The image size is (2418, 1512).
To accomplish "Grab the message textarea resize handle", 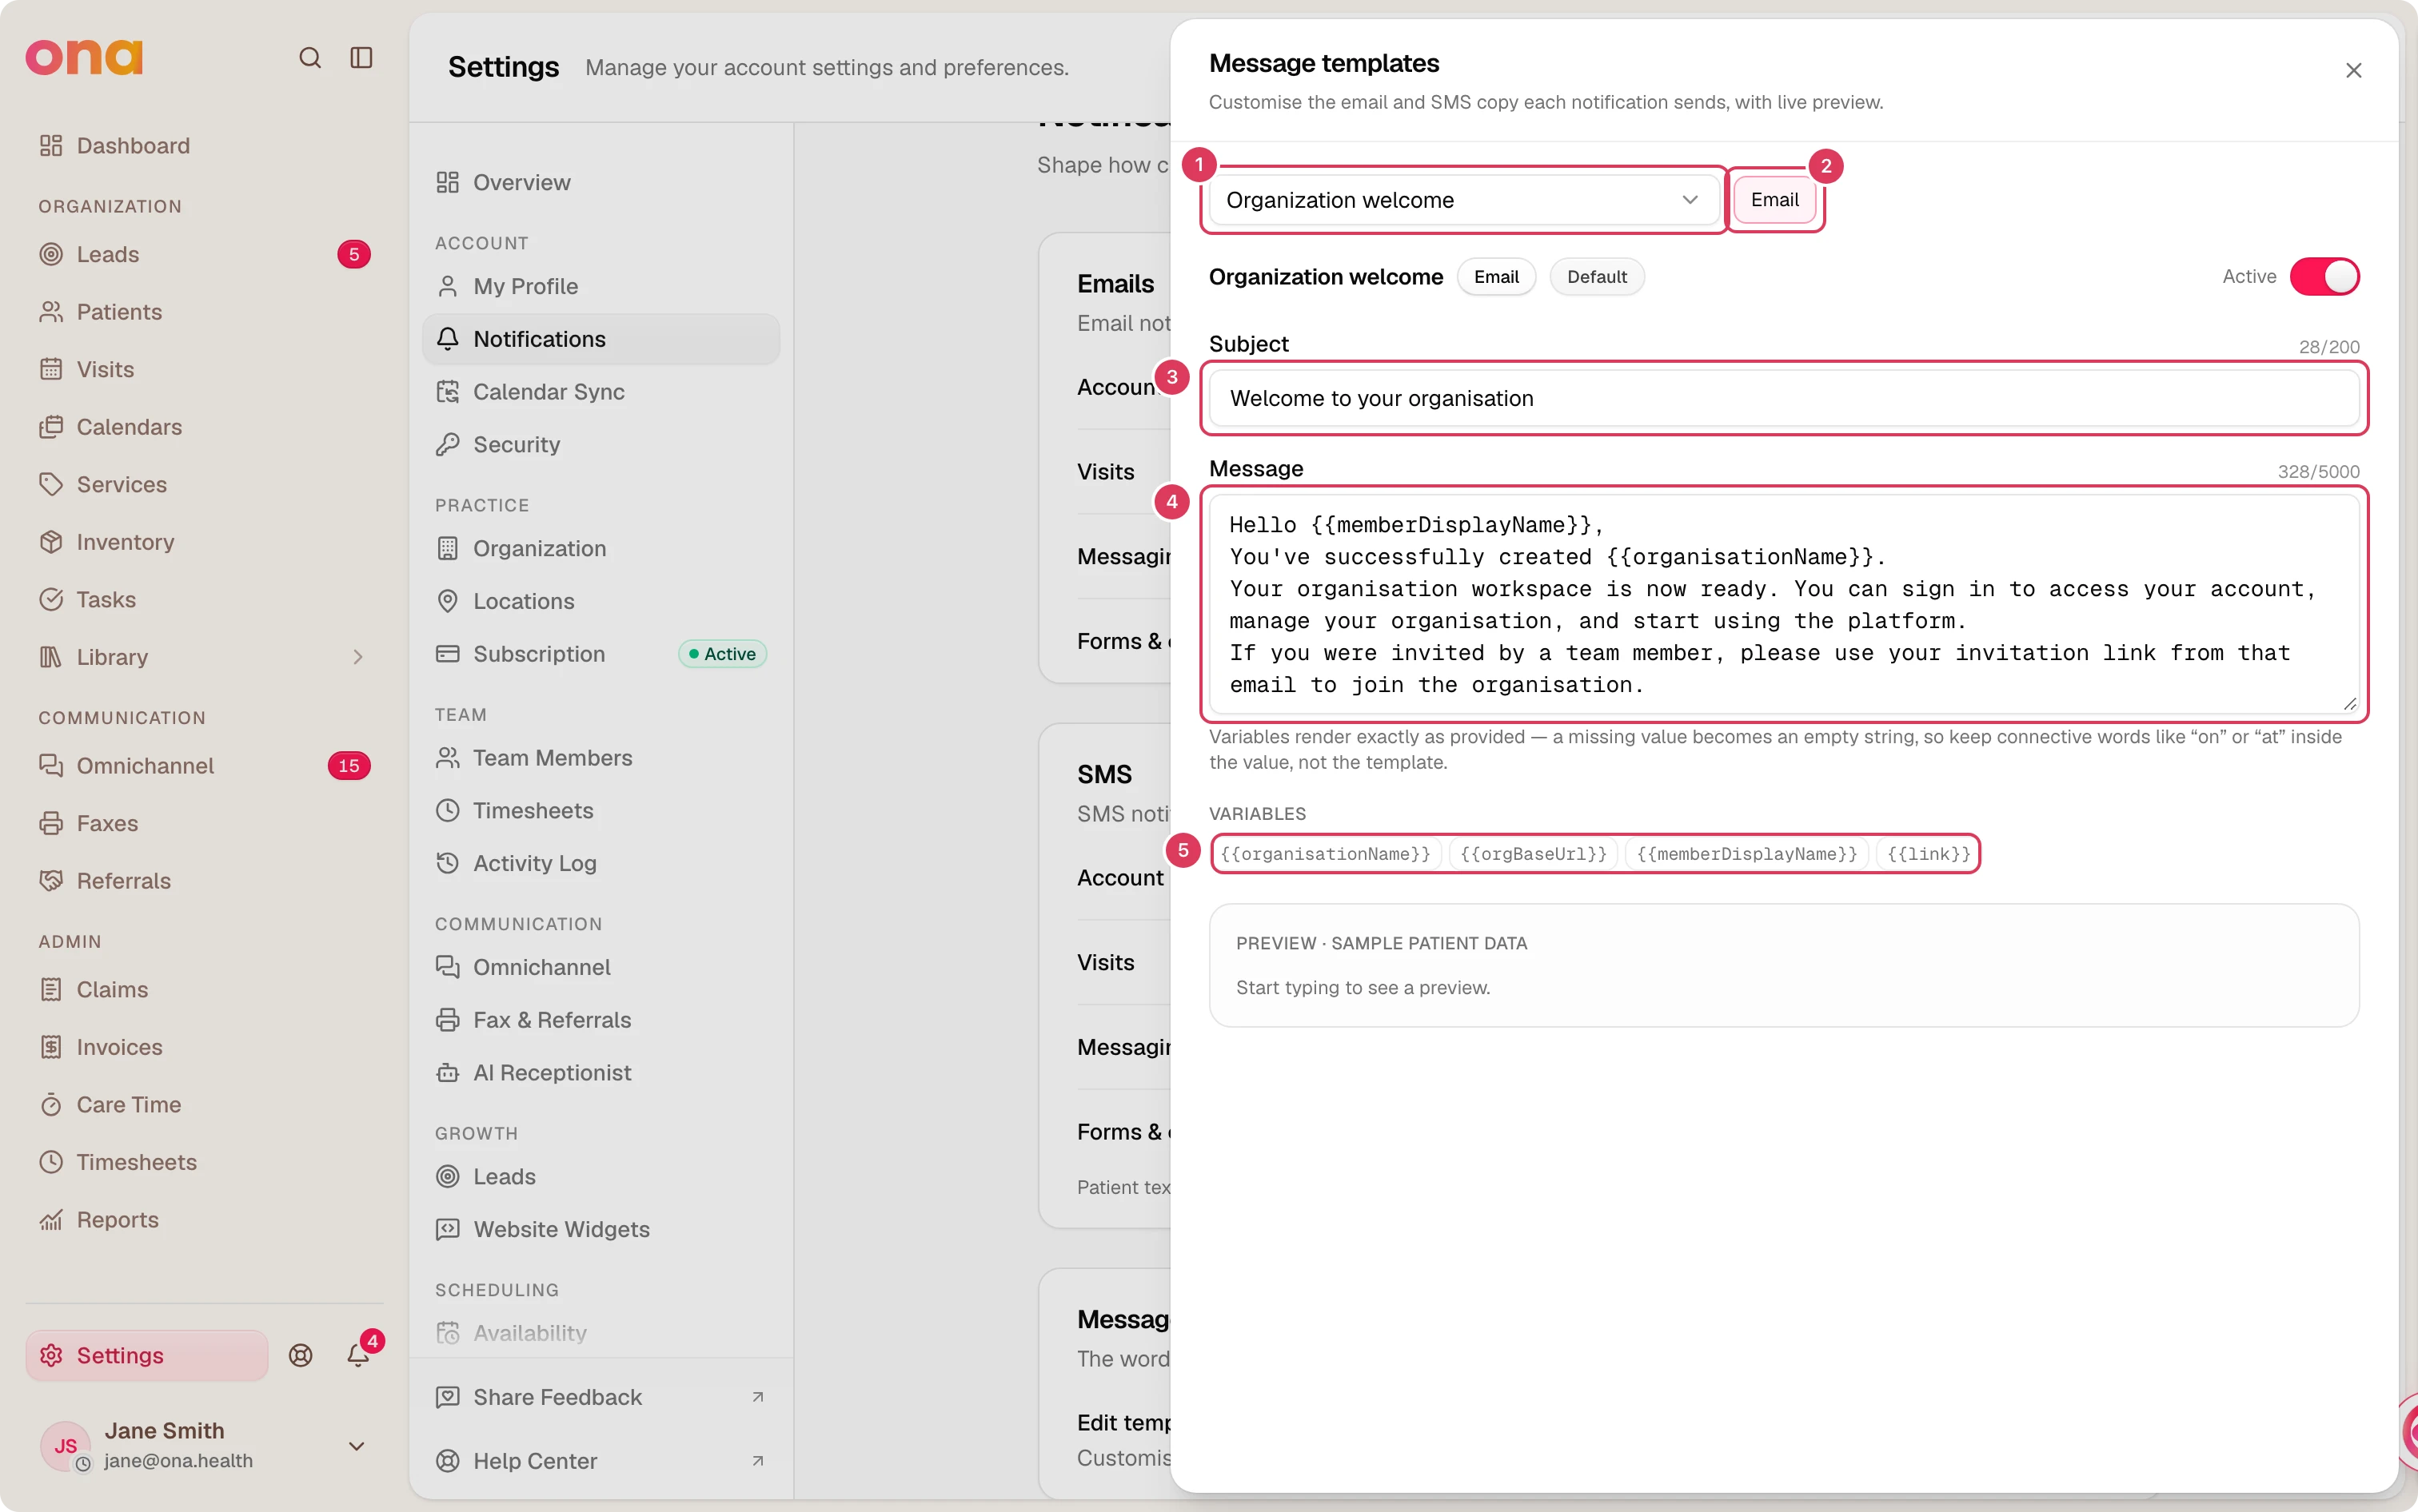I will tap(2350, 704).
